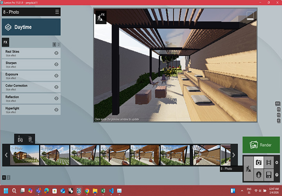
Task: Select the 5 - Photo thumbnail
Action: point(145,155)
